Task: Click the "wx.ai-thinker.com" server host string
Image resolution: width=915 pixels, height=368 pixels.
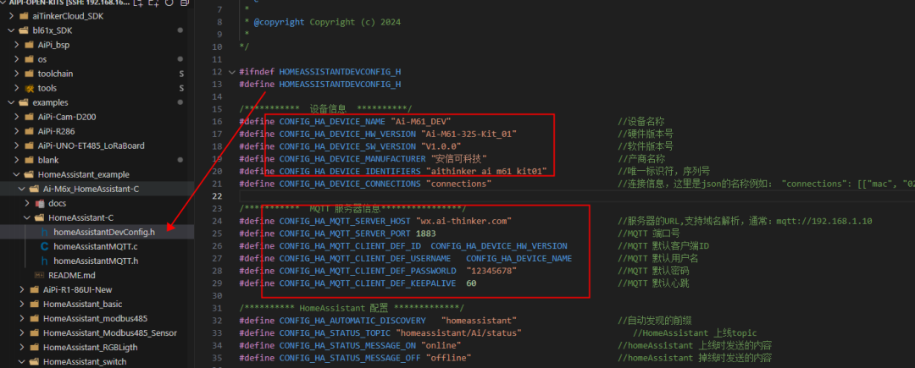Action: click(463, 222)
